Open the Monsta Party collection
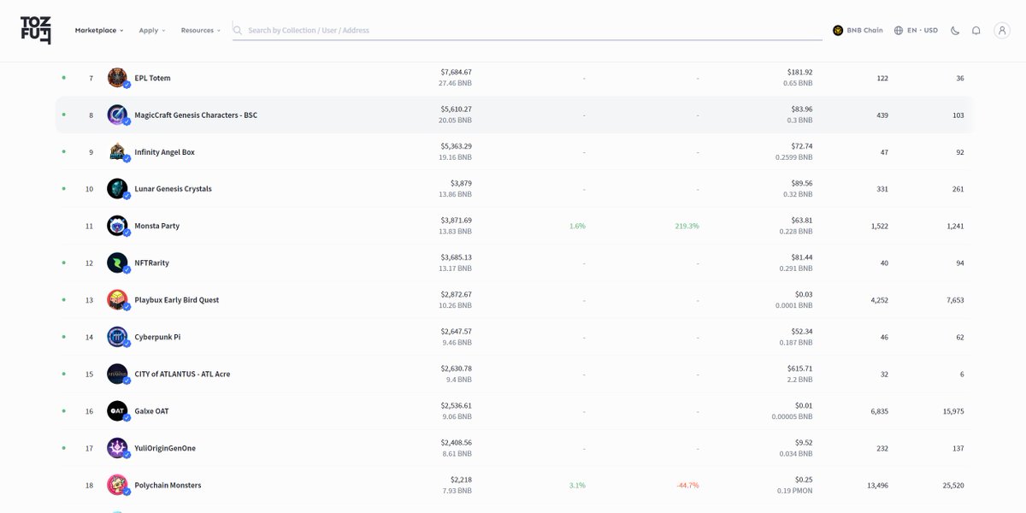The image size is (1026, 513). click(156, 226)
